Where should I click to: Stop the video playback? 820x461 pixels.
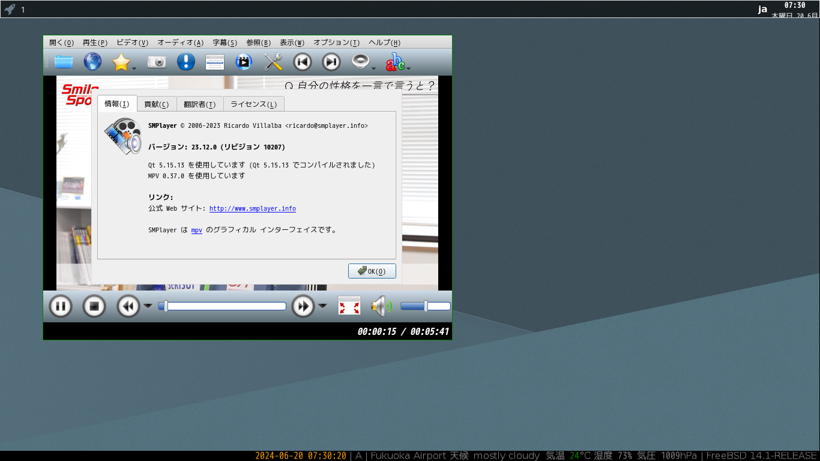(x=94, y=307)
